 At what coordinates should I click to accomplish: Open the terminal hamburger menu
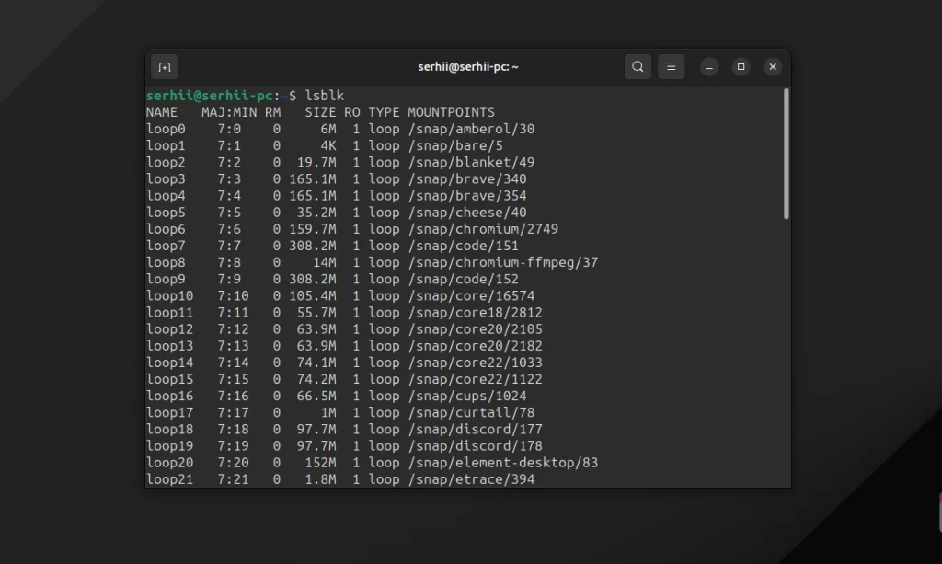coord(672,67)
